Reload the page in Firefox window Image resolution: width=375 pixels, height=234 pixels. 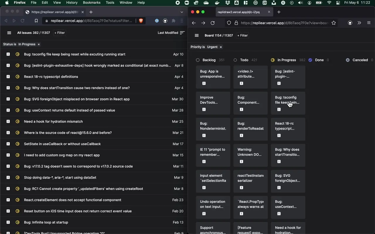point(213,23)
